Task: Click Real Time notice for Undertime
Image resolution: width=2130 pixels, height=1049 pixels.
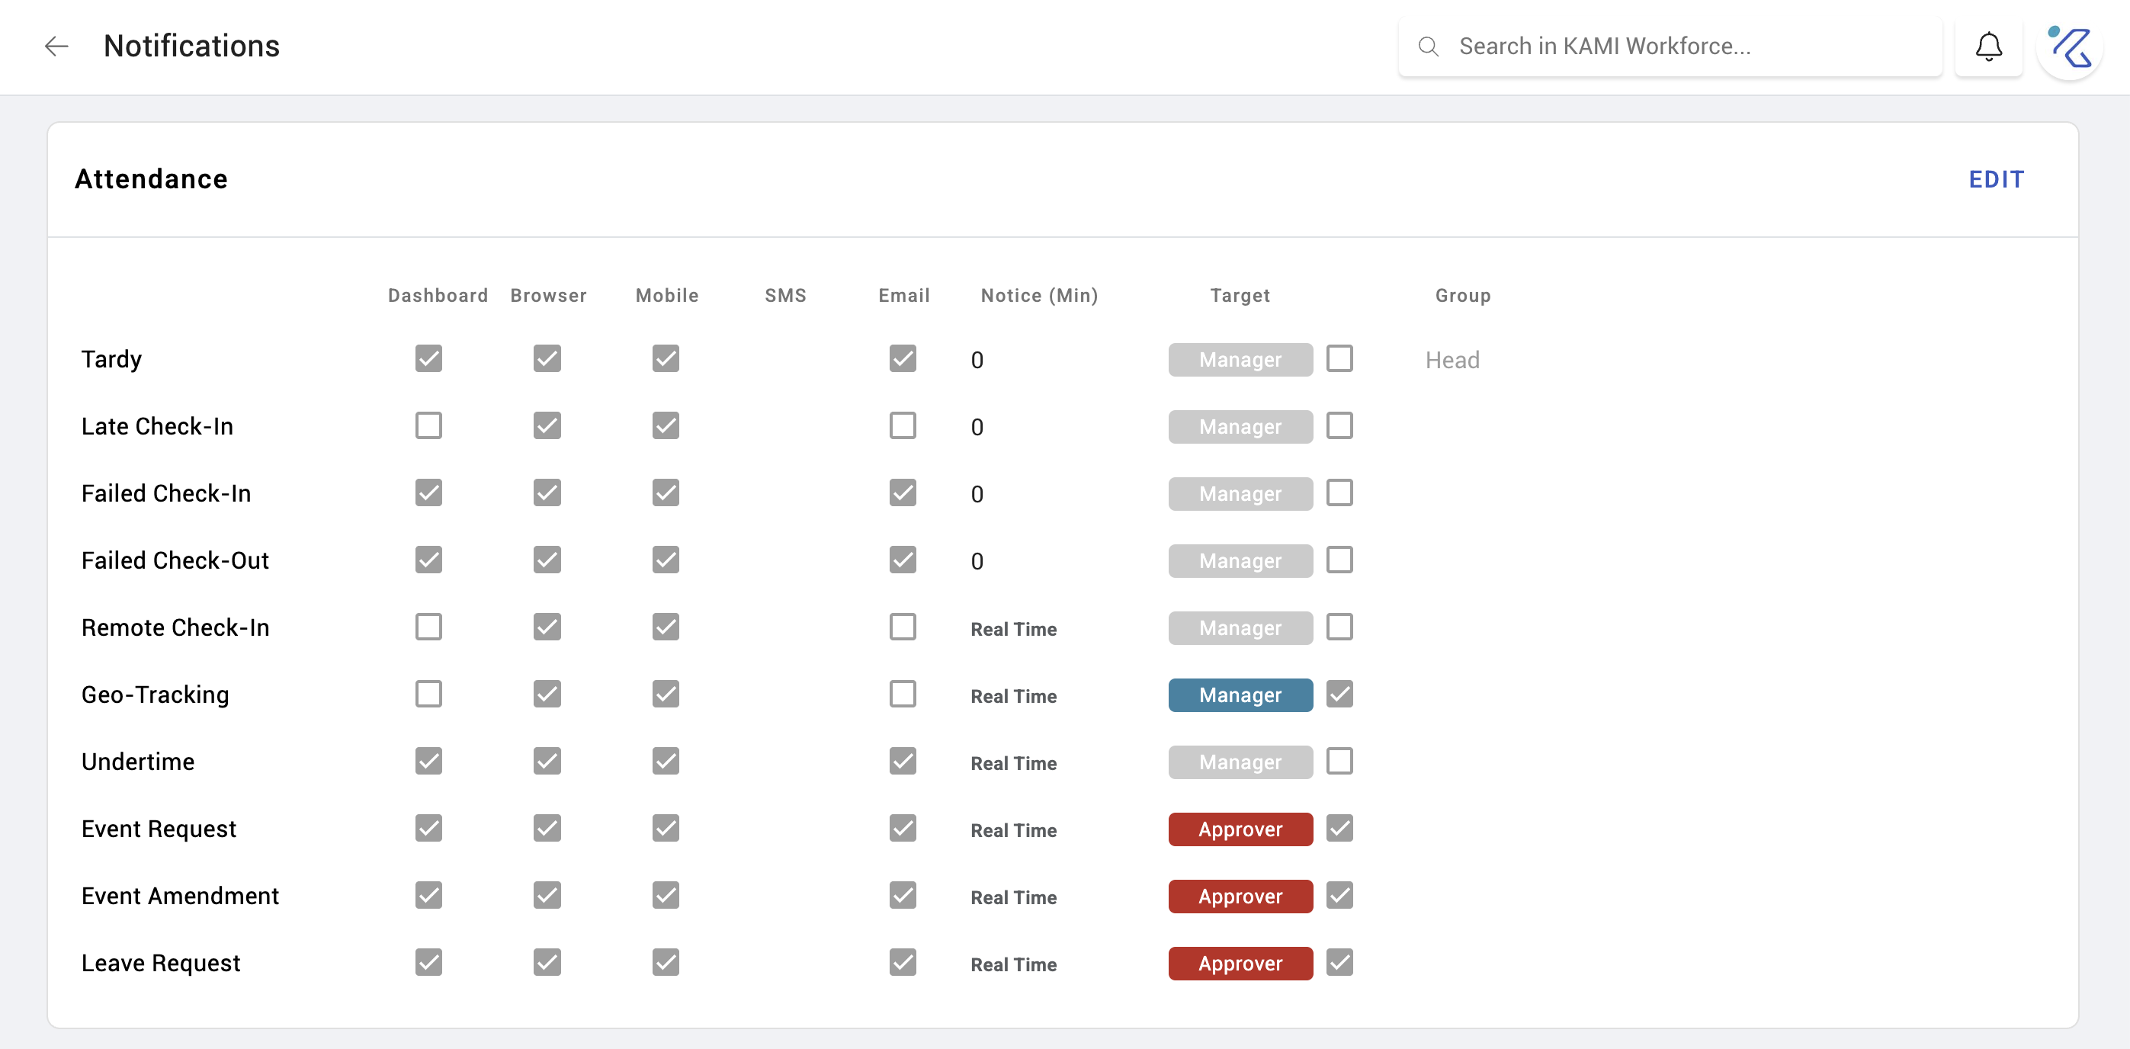Action: coord(1014,763)
